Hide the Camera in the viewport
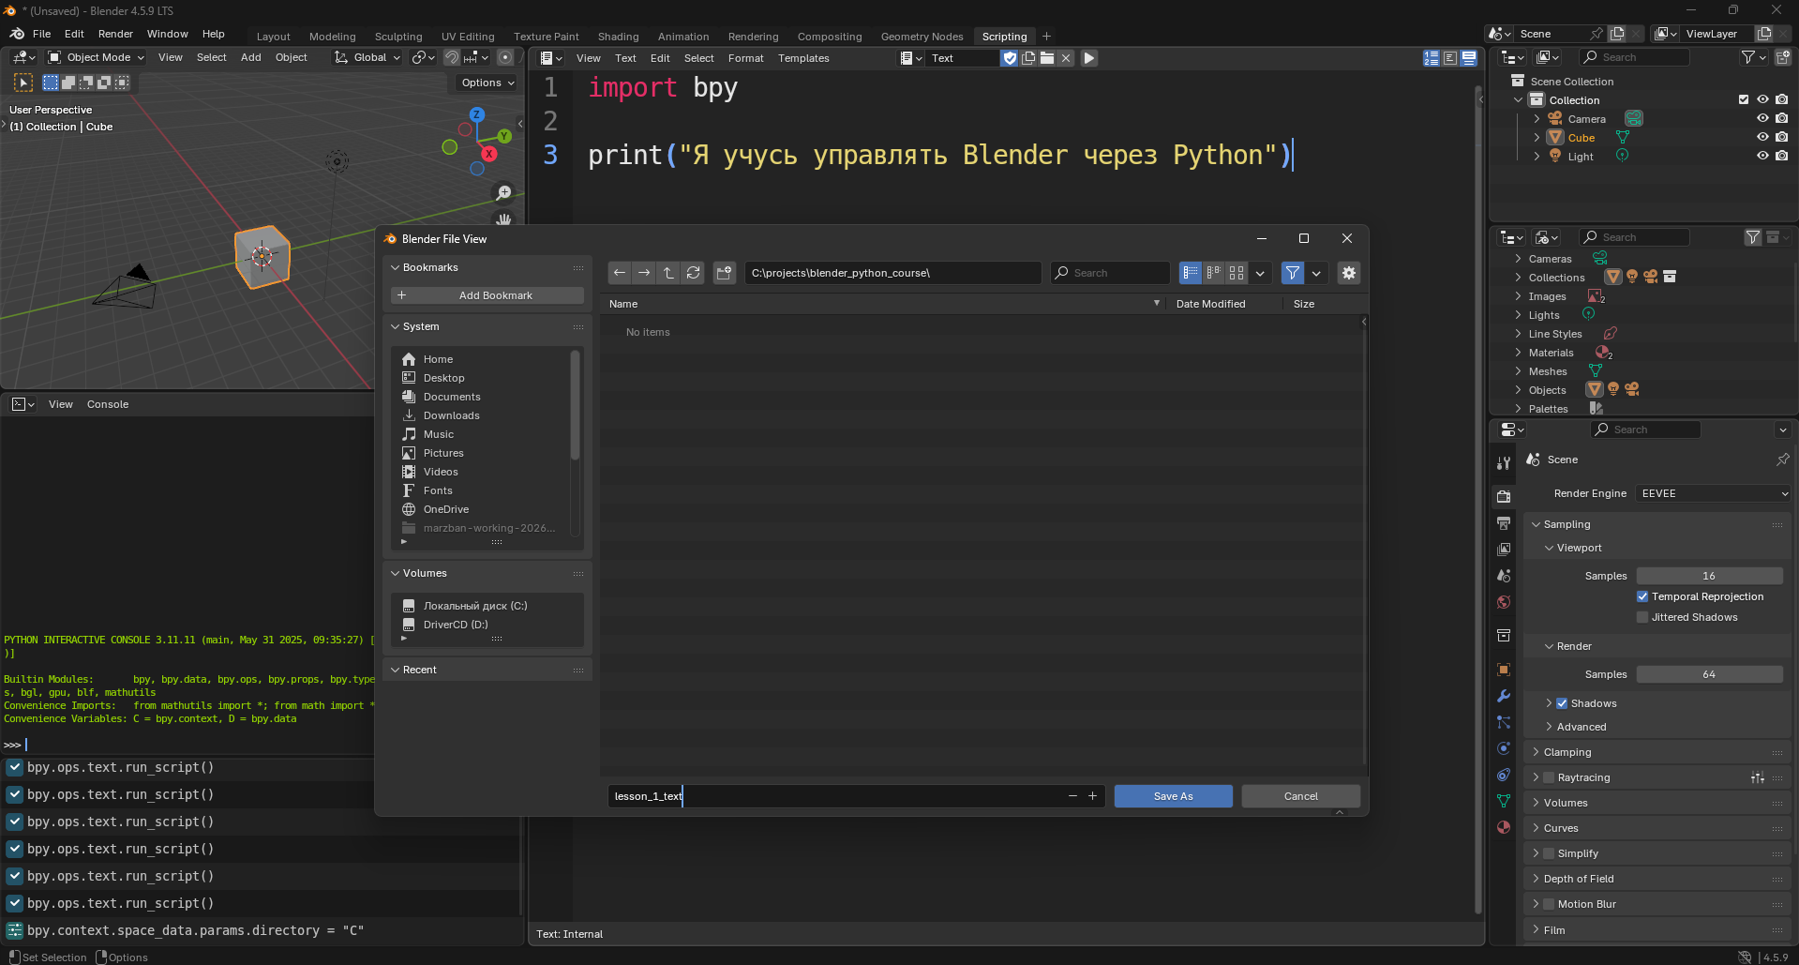 [1762, 118]
